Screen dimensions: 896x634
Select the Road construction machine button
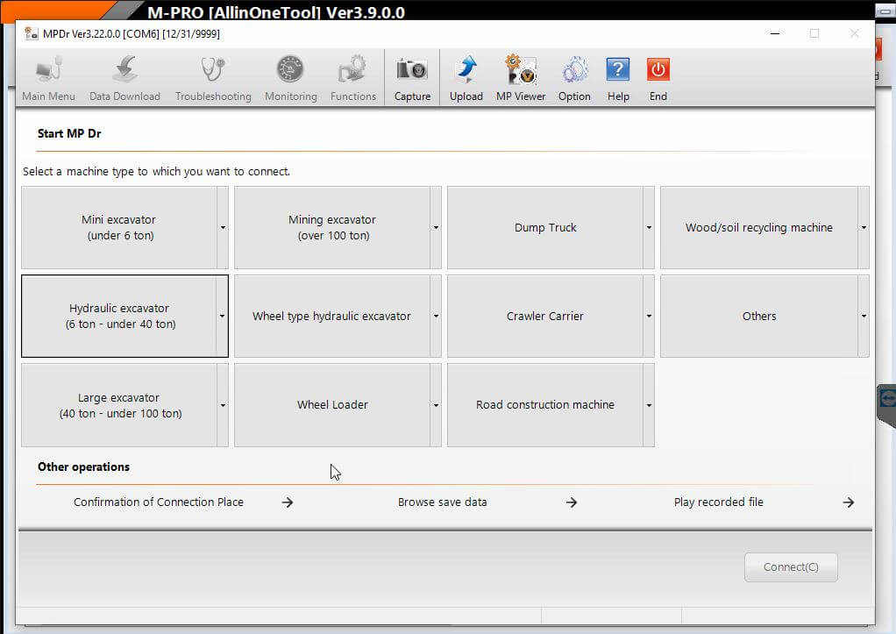click(544, 405)
